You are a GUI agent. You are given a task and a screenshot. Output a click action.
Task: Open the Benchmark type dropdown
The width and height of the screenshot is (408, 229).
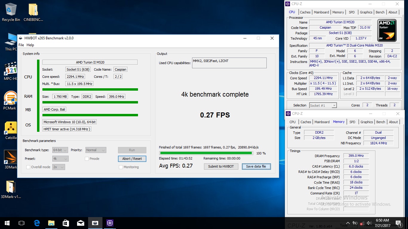coord(60,150)
